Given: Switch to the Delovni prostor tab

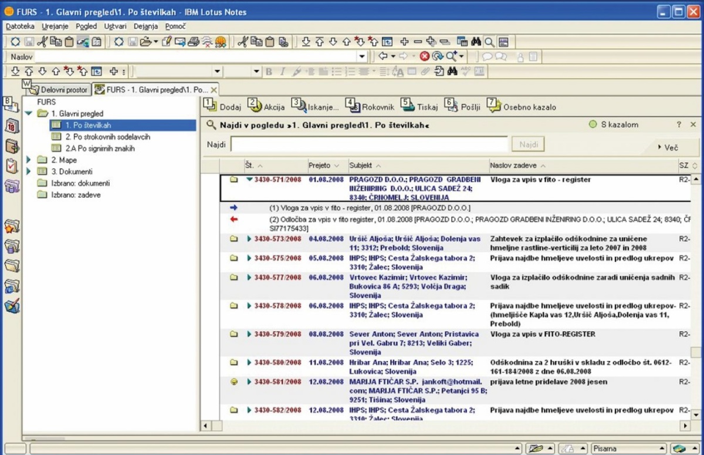Looking at the screenshot, I should (x=58, y=90).
